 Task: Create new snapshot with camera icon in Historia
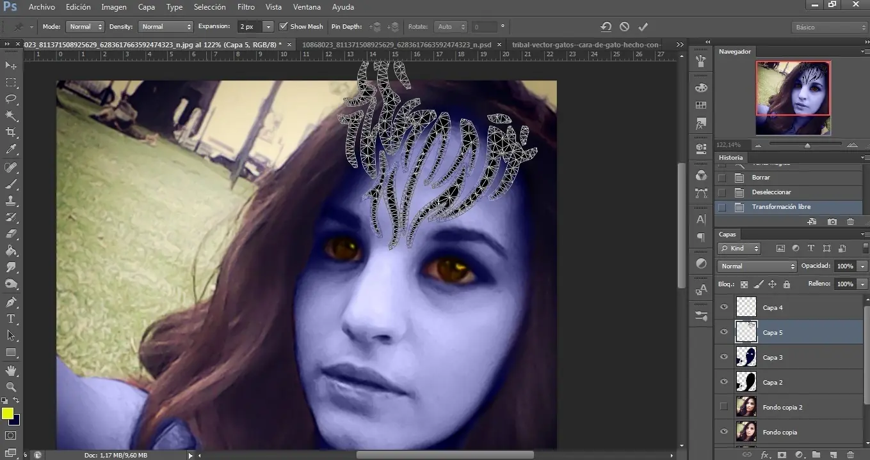tap(832, 222)
